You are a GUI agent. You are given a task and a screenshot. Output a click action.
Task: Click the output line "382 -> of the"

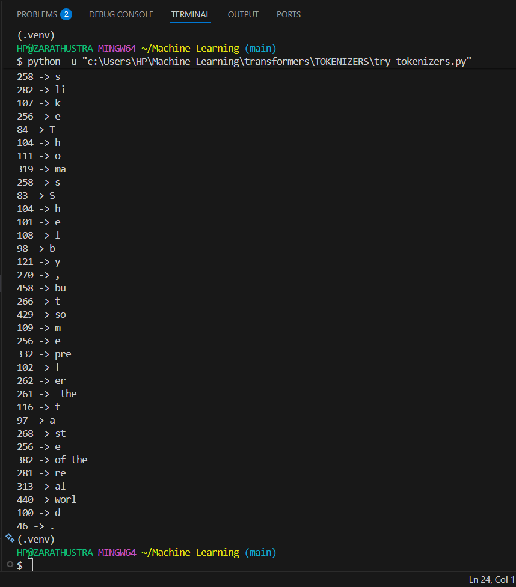52,460
